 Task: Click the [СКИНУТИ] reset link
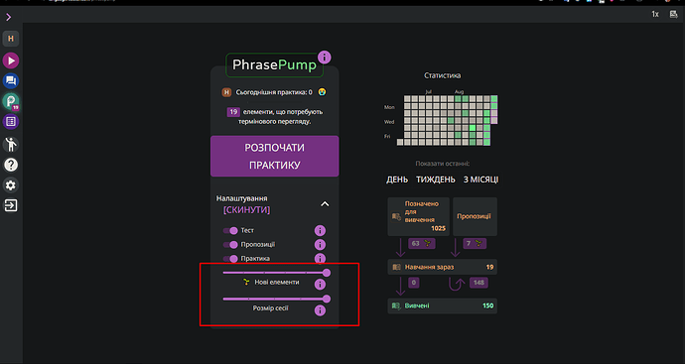247,210
